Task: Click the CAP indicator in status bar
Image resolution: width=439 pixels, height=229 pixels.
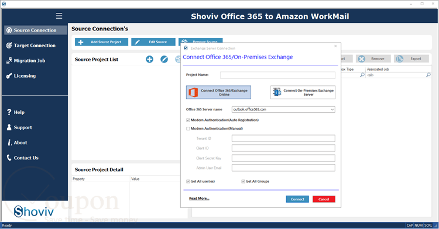Action: (x=410, y=225)
